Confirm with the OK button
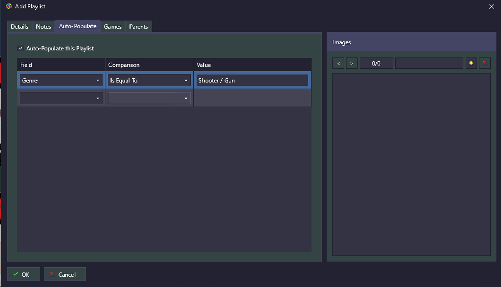501x287 pixels. (24, 274)
